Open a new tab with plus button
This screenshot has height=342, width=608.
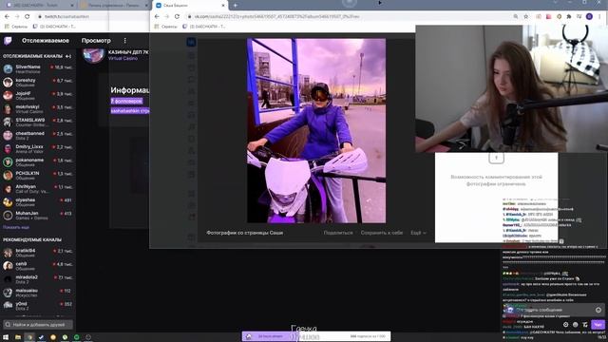[236, 6]
